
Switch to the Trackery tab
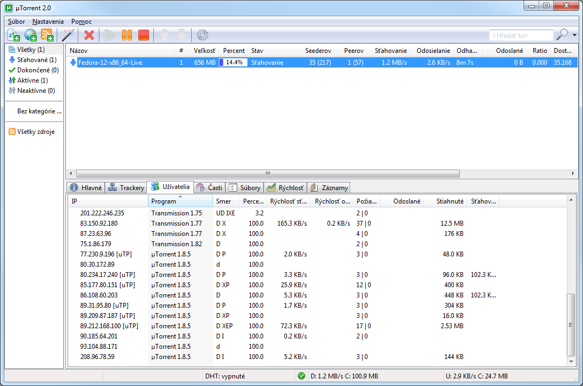point(126,188)
